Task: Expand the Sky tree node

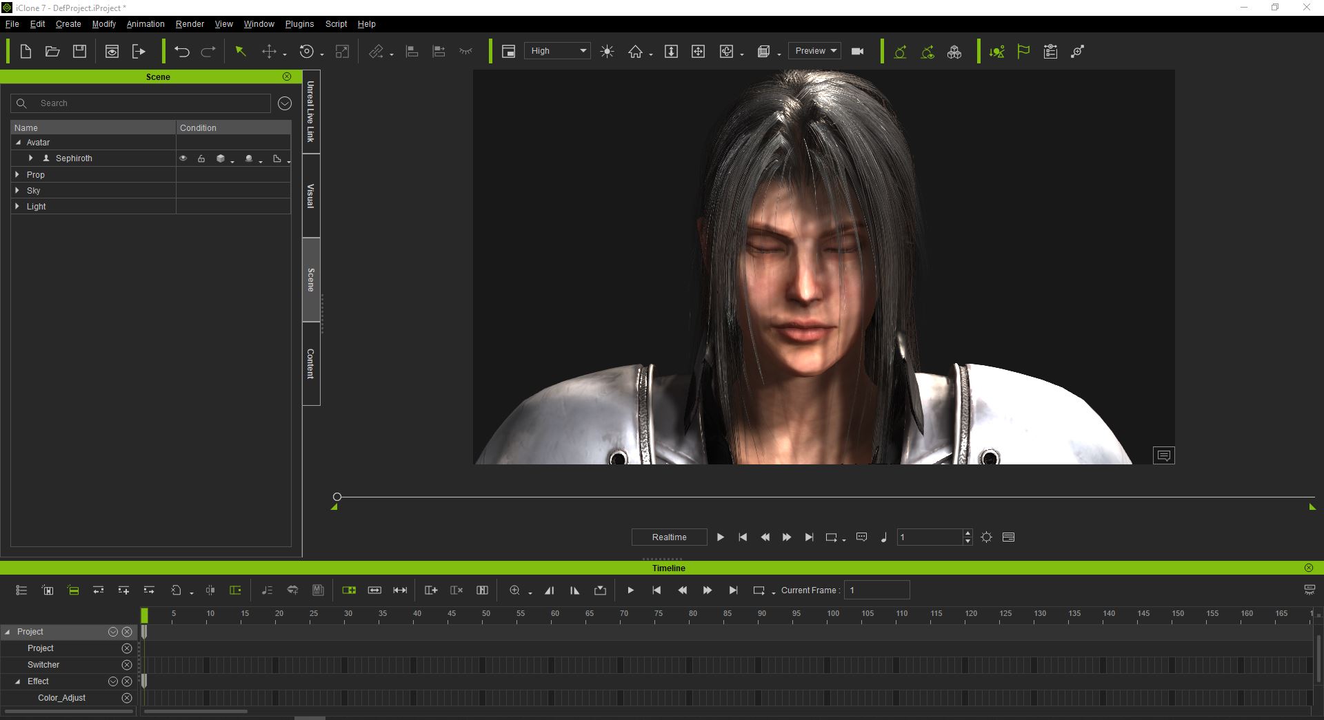Action: tap(17, 191)
